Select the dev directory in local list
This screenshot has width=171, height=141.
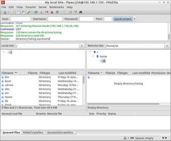coord(42,89)
